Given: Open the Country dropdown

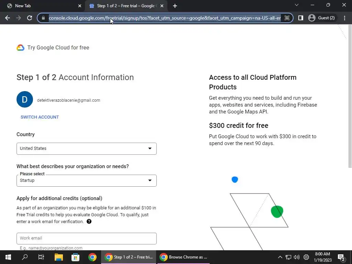Looking at the screenshot, I should 86,148.
